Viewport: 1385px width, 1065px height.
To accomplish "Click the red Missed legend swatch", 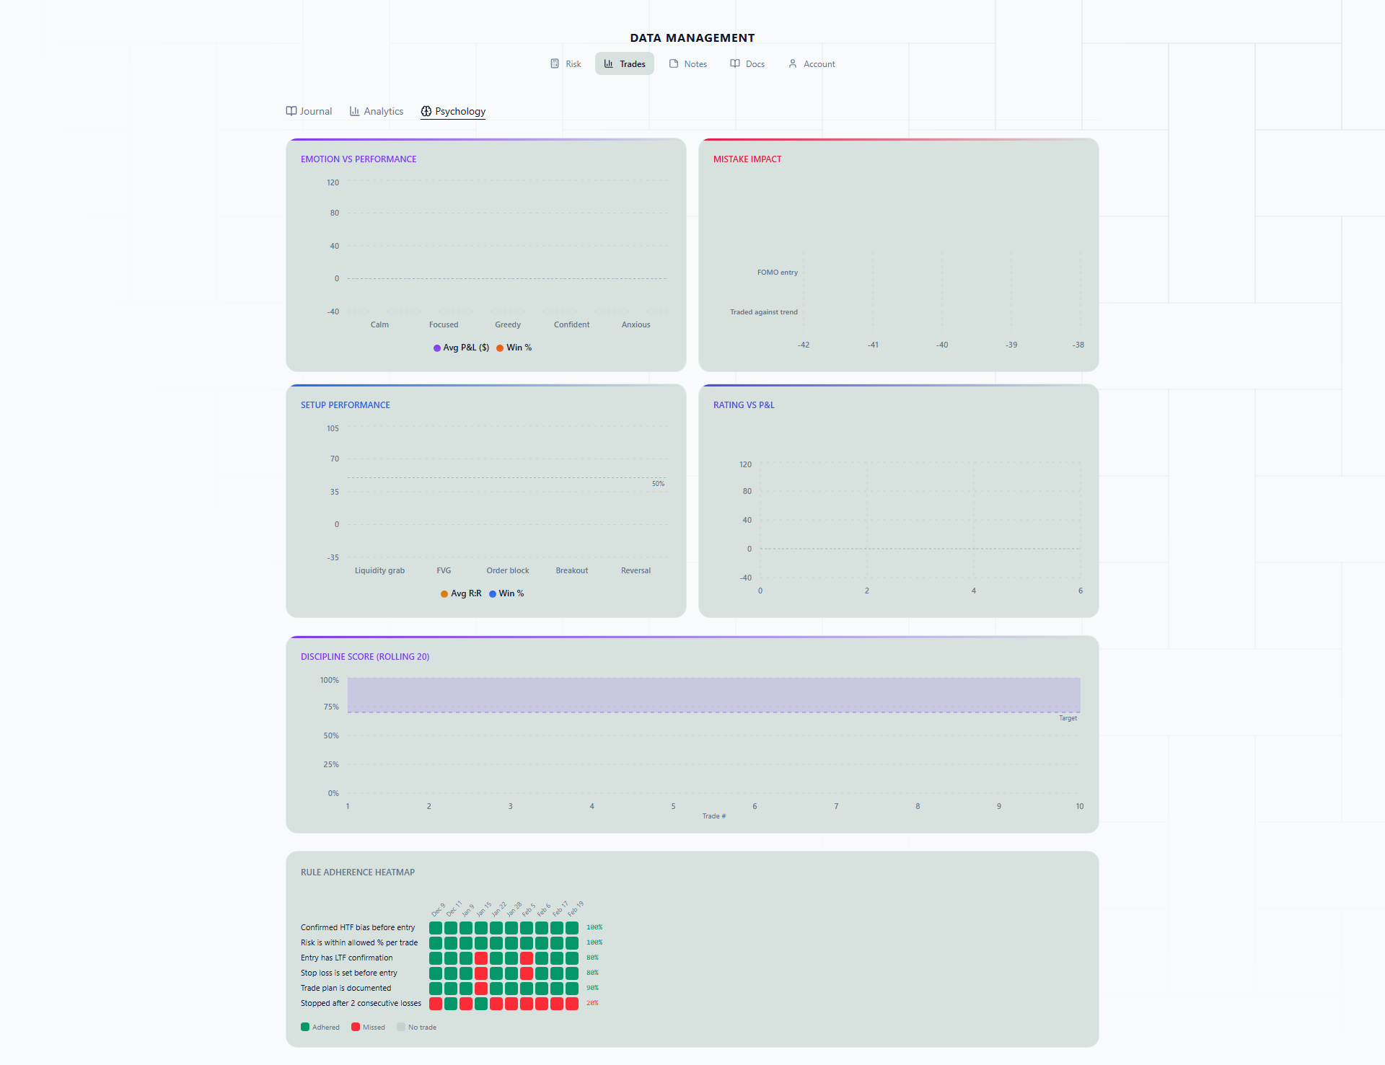I will pos(356,1027).
